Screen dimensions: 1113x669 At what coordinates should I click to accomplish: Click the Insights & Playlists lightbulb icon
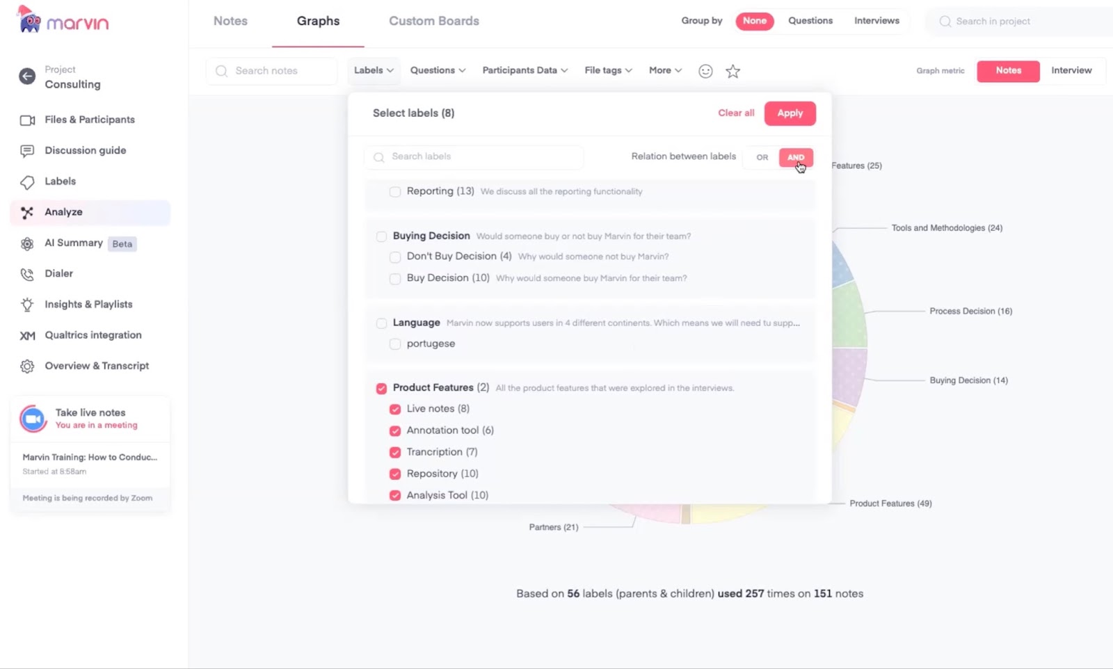pyautogui.click(x=27, y=305)
